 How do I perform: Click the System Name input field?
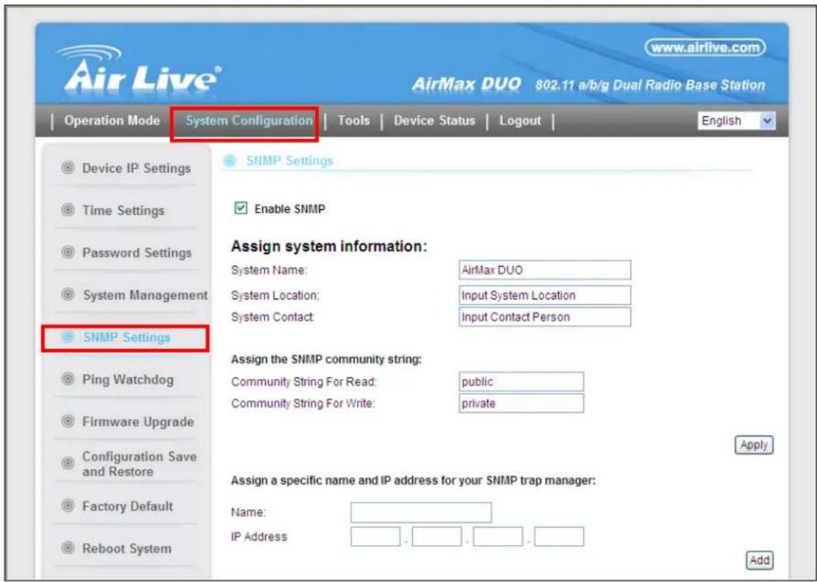544,269
